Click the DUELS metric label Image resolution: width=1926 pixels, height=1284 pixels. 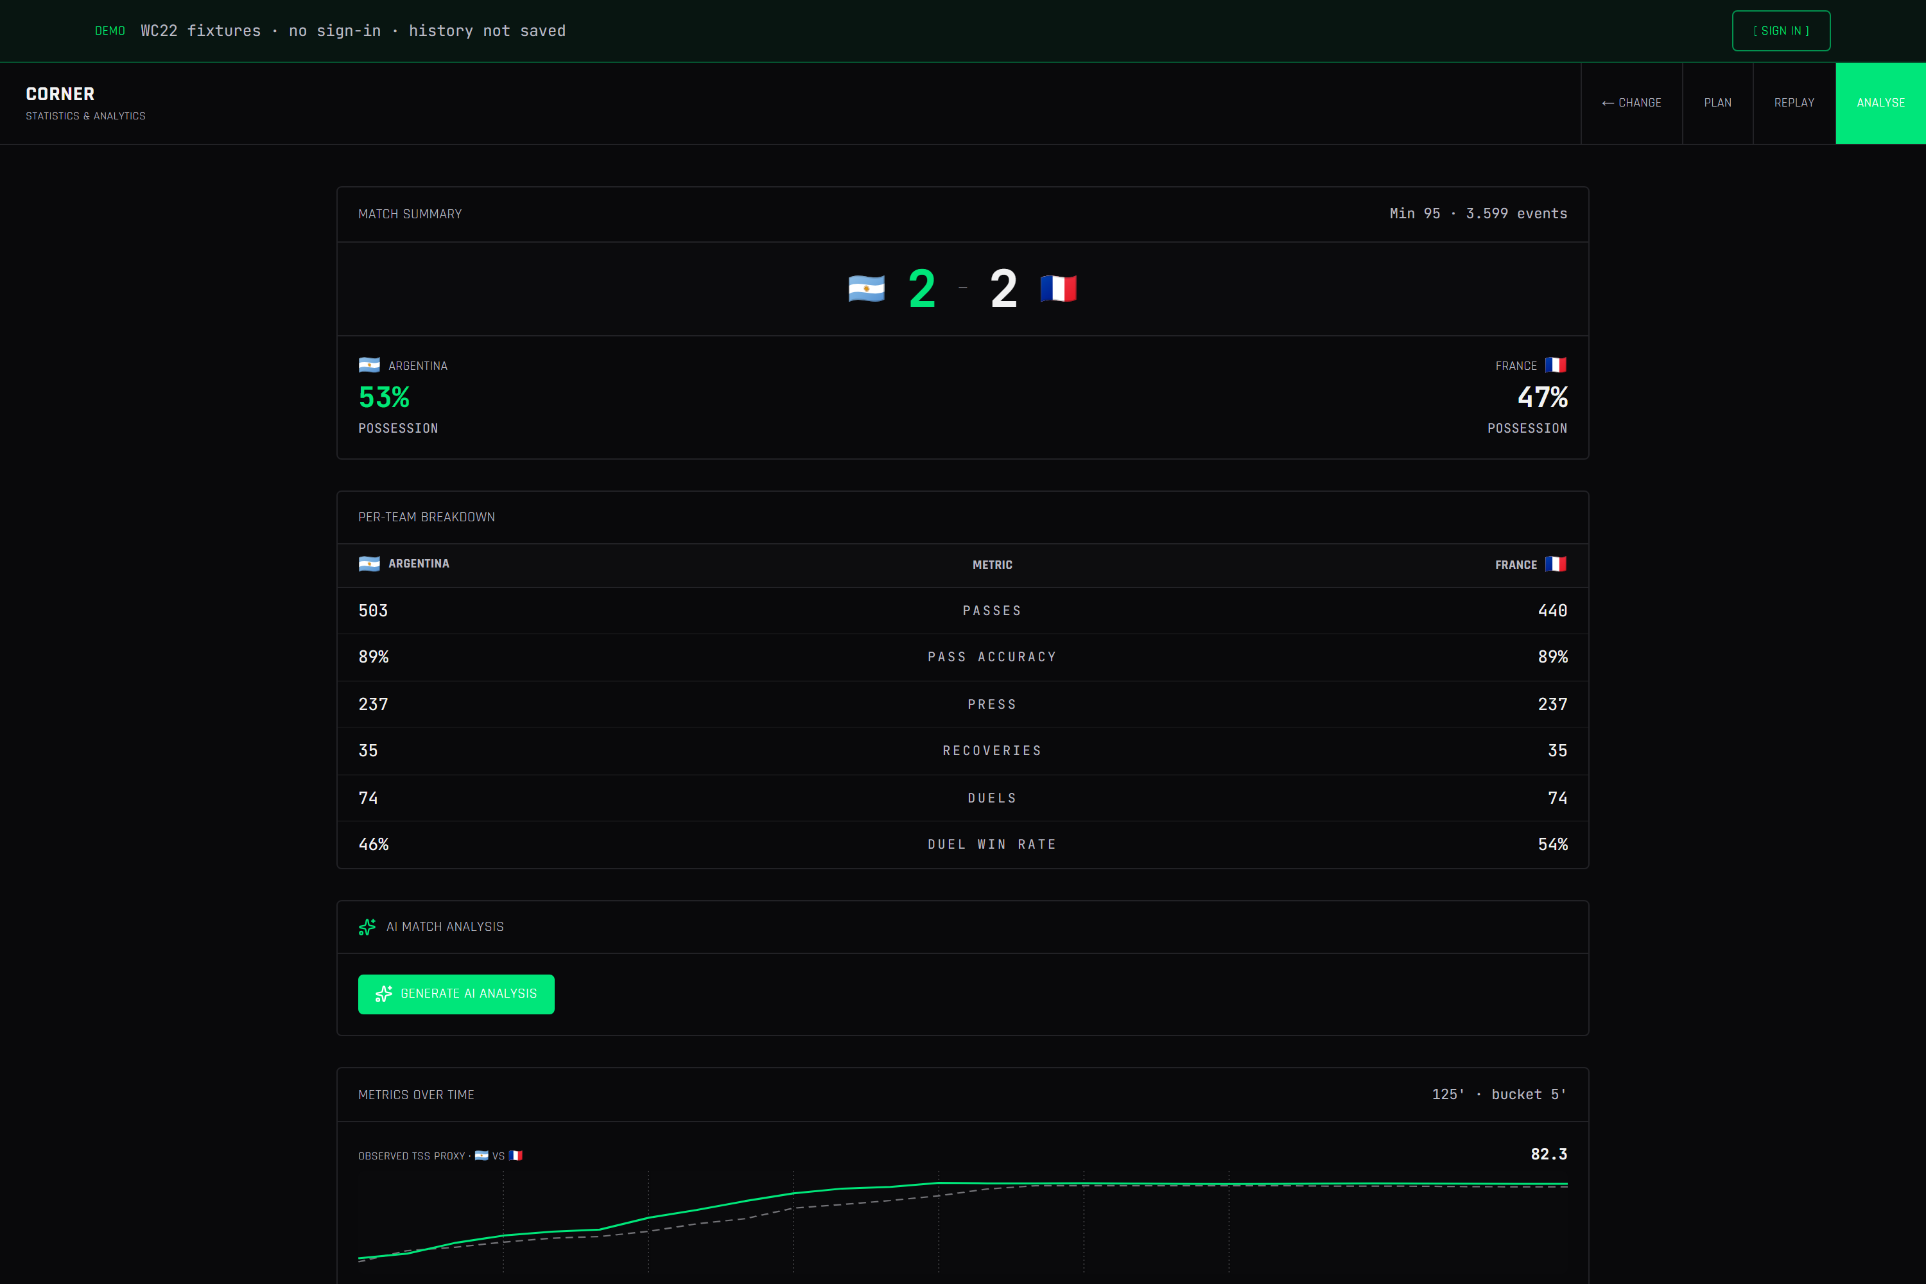pos(992,799)
